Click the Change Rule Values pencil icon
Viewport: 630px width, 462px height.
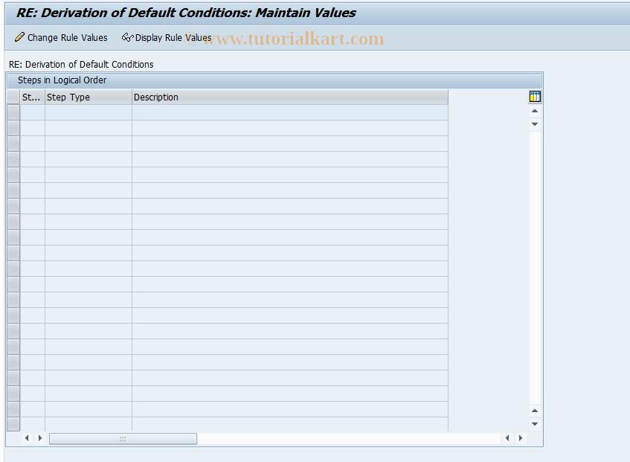tap(19, 37)
